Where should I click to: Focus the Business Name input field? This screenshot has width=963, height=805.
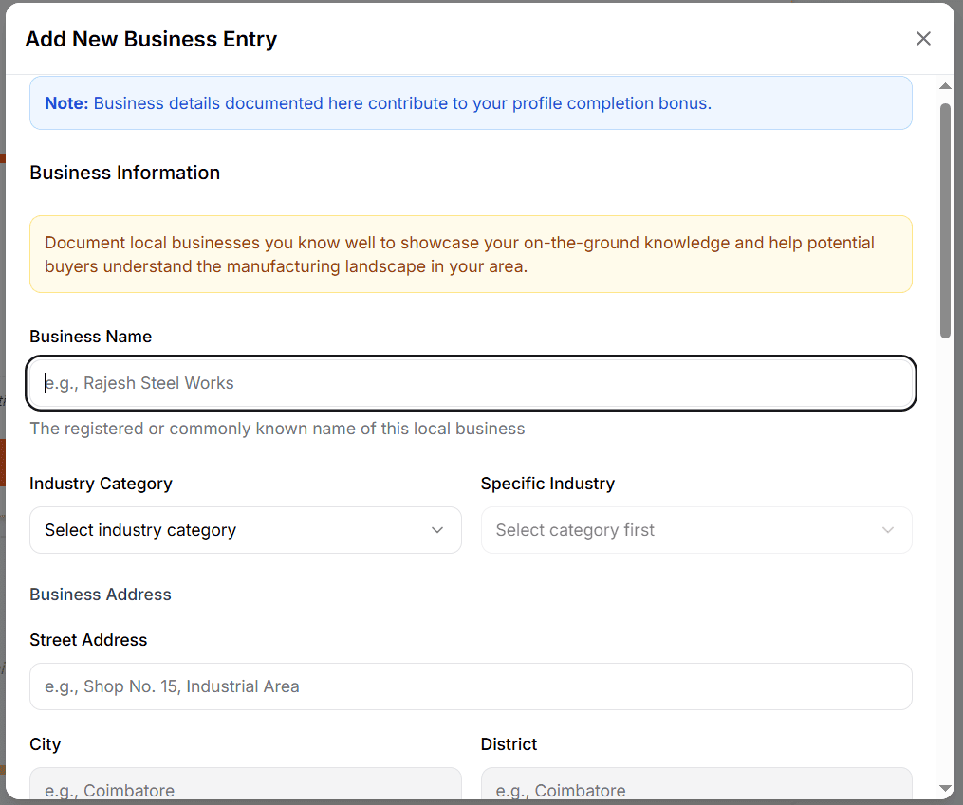tap(471, 383)
